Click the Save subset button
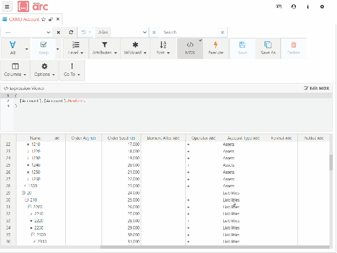The width and height of the screenshot is (337, 253). tap(242, 48)
